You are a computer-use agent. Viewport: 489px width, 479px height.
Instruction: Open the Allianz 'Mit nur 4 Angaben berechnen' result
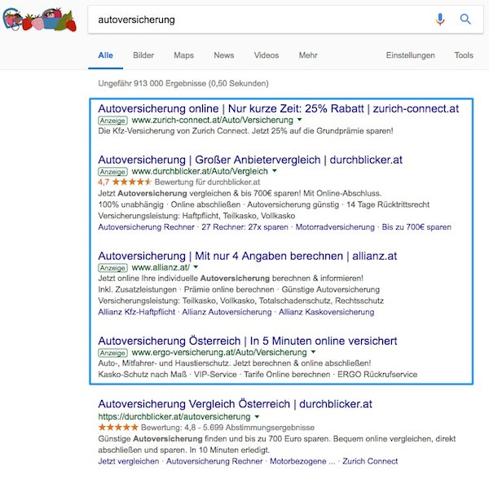pyautogui.click(x=247, y=255)
